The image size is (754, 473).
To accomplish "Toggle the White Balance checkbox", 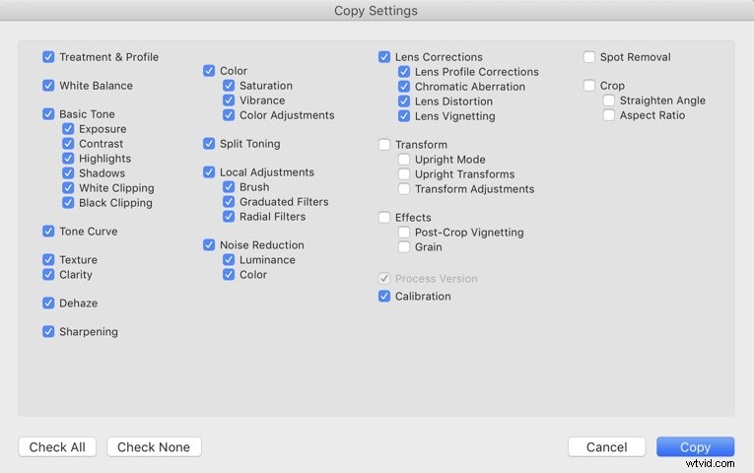I will click(48, 86).
